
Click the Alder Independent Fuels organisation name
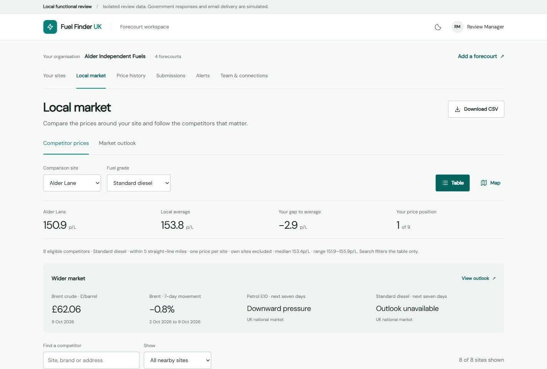pyautogui.click(x=115, y=56)
